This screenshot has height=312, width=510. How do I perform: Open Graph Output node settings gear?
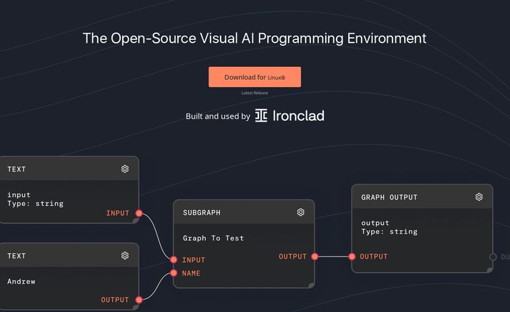coord(479,197)
